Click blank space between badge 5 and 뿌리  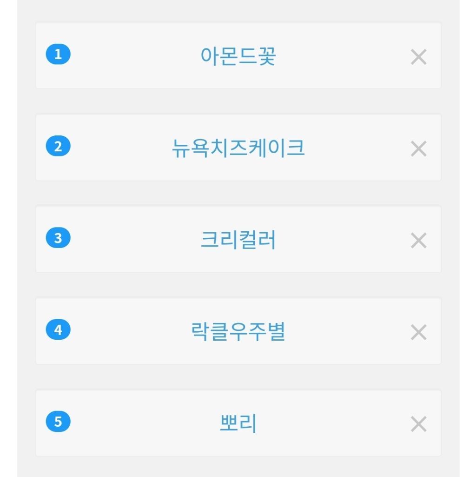tap(144, 423)
